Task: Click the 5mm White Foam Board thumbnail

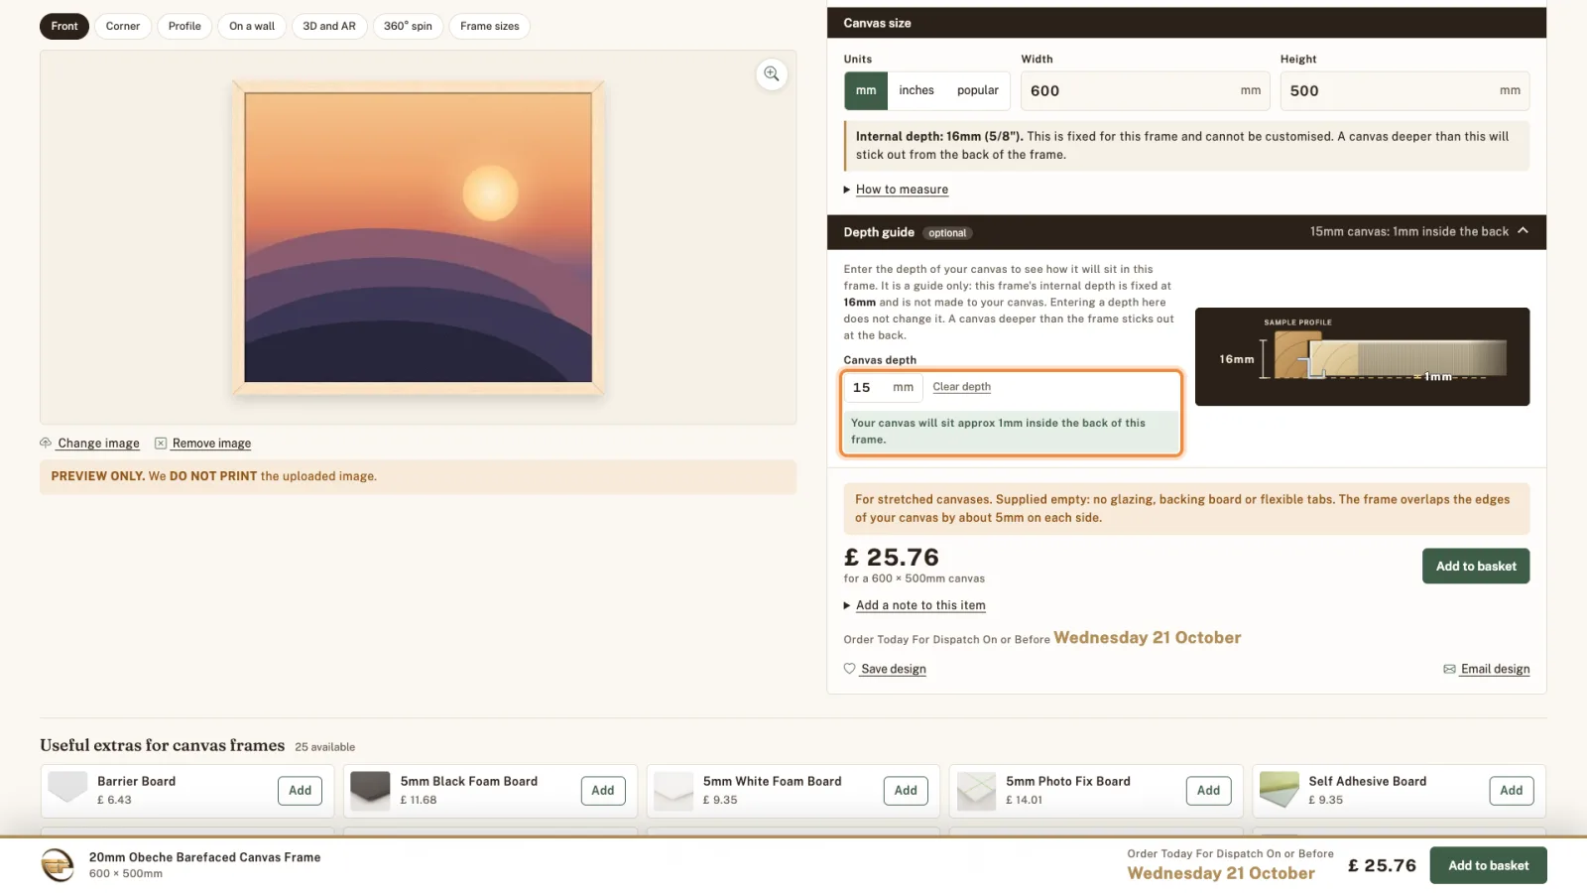Action: [673, 790]
